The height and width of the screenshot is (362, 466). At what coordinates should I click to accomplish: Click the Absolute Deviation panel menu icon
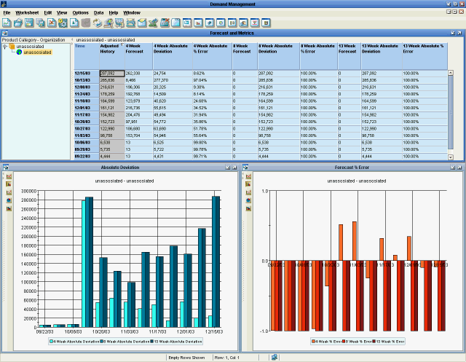5,168
